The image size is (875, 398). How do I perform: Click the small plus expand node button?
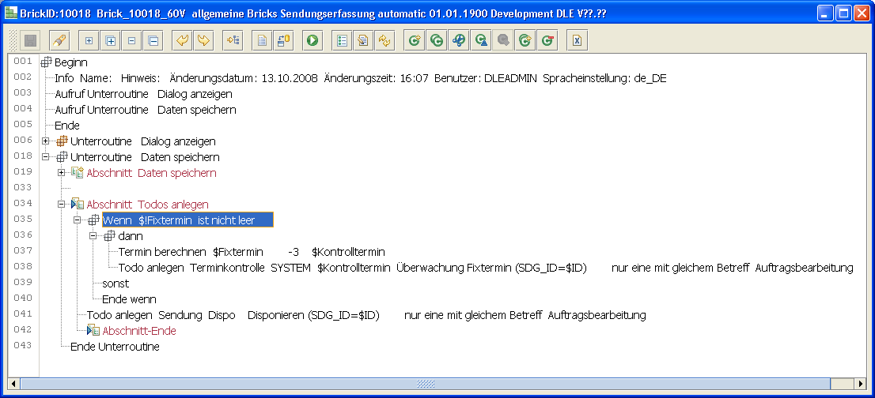point(89,40)
